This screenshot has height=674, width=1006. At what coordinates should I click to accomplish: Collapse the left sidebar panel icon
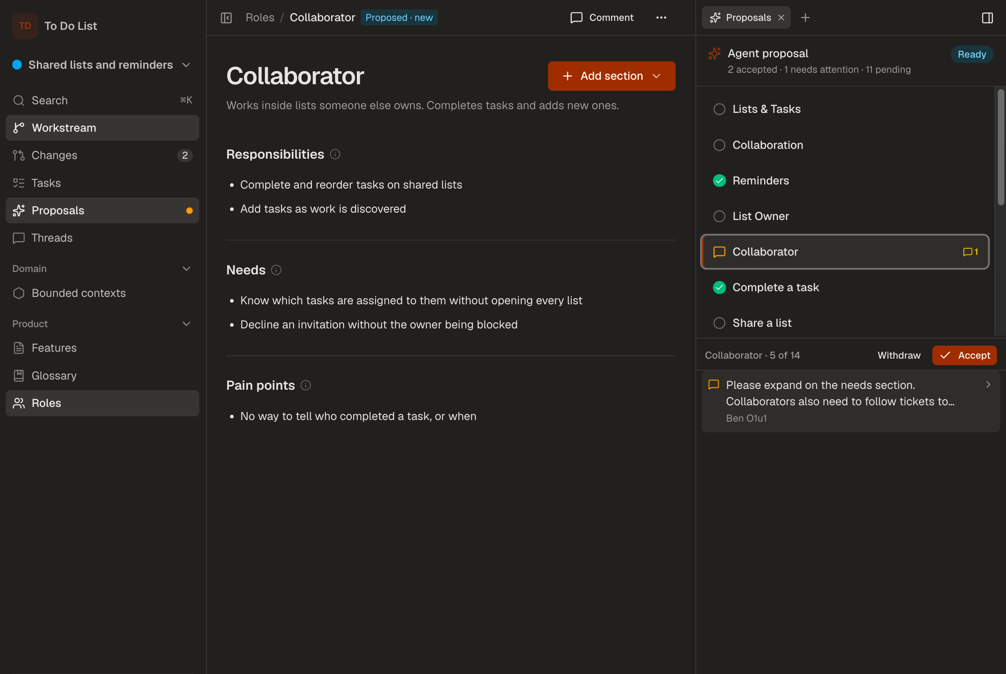226,18
